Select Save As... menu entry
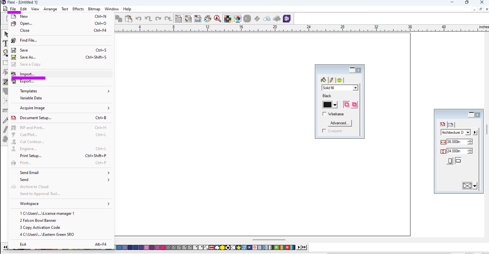Viewport: 489px width, 254px height. click(61, 57)
